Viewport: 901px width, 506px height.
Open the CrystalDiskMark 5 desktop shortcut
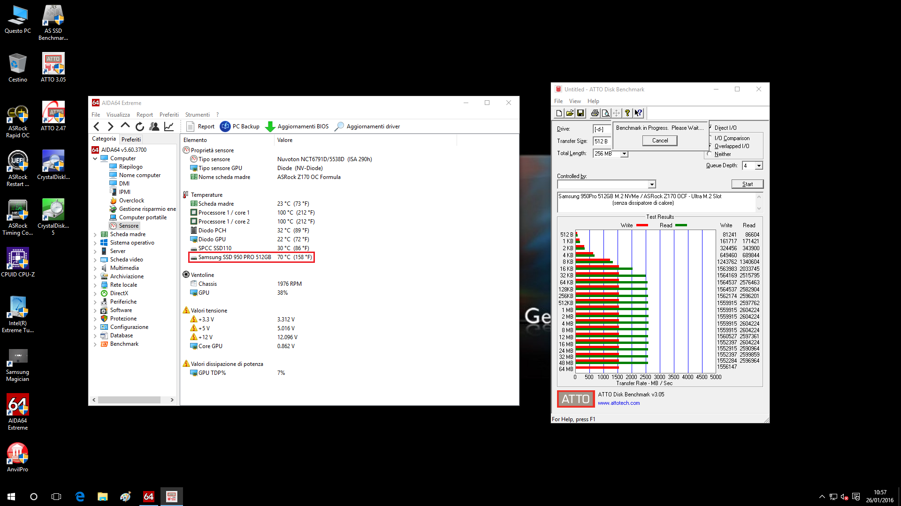(x=53, y=217)
